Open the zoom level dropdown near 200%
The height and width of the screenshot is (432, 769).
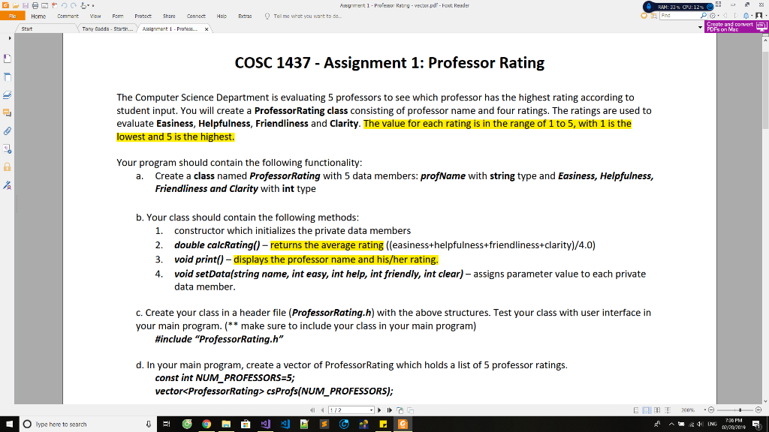pos(704,410)
